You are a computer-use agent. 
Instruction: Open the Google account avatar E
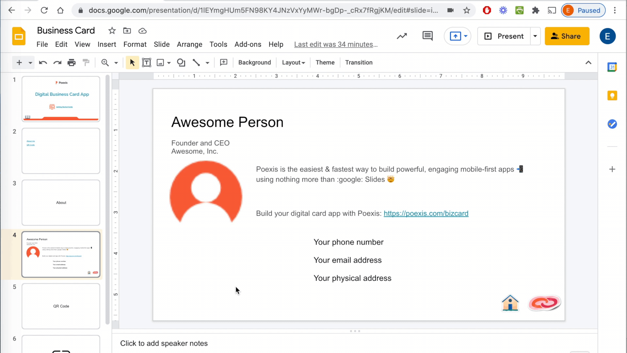(607, 36)
